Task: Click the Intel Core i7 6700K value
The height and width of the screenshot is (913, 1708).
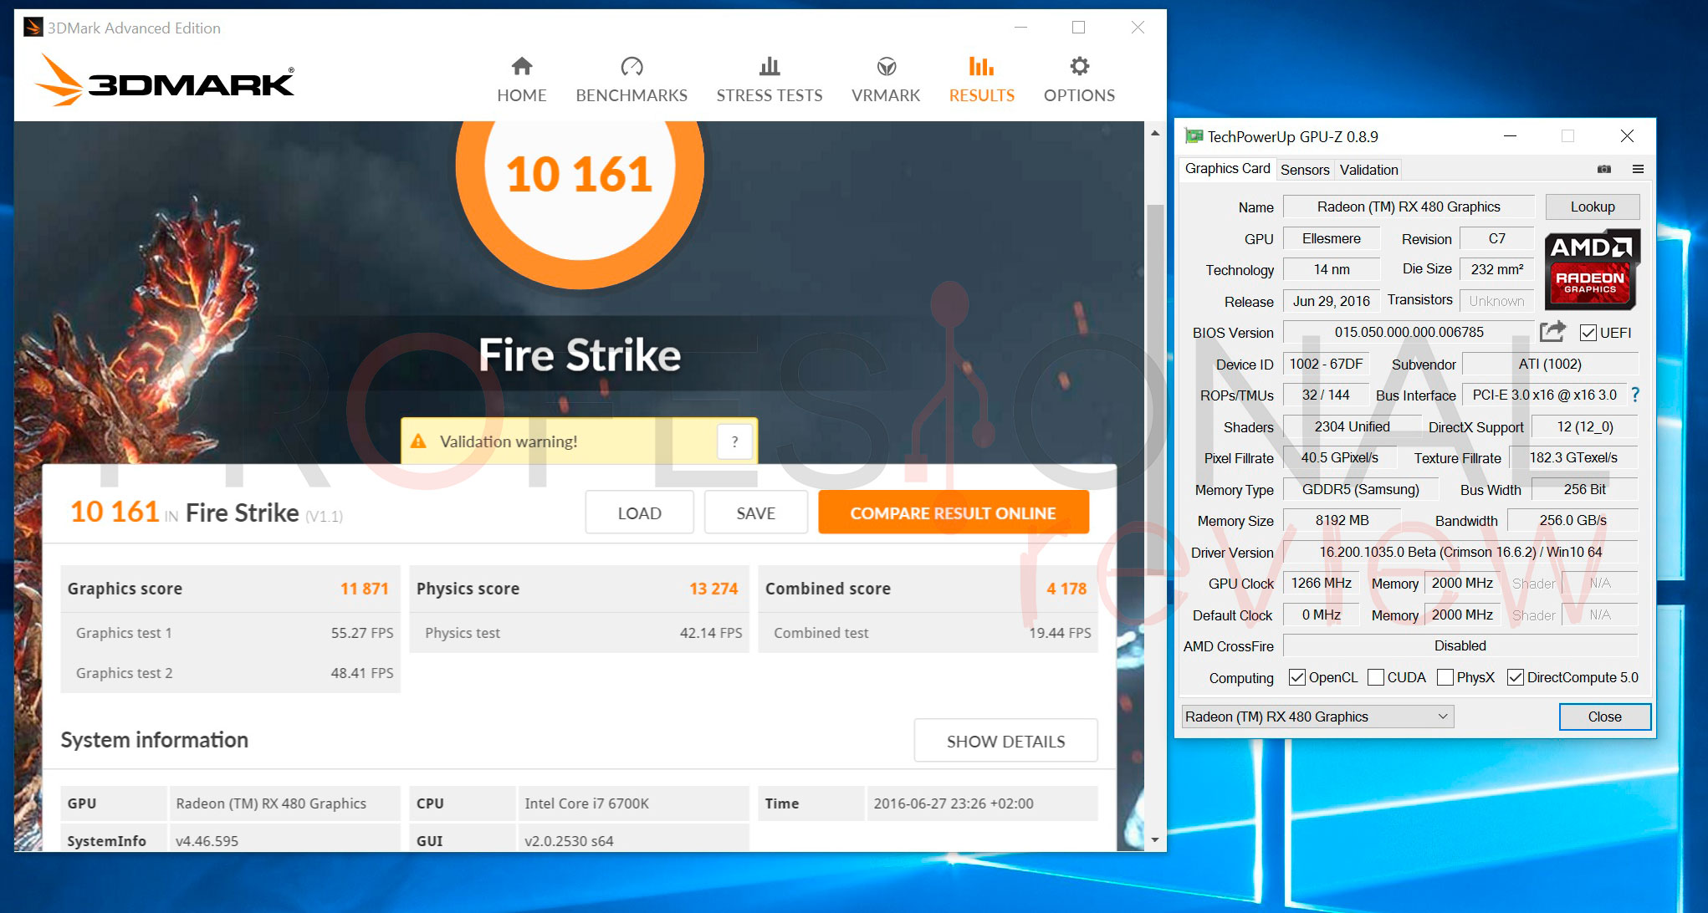Action: tap(587, 803)
